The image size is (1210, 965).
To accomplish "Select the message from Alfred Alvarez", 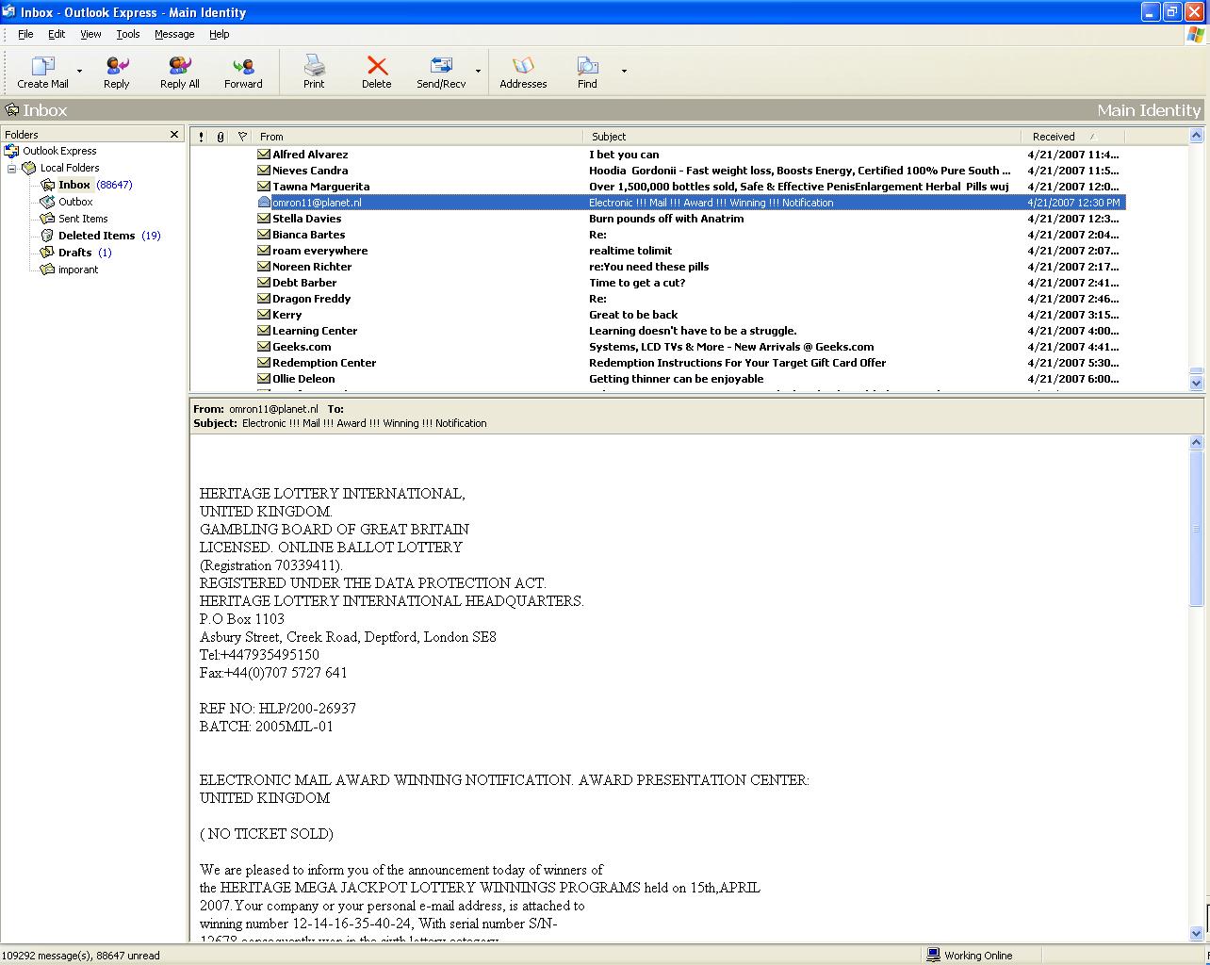I will pyautogui.click(x=658, y=155).
